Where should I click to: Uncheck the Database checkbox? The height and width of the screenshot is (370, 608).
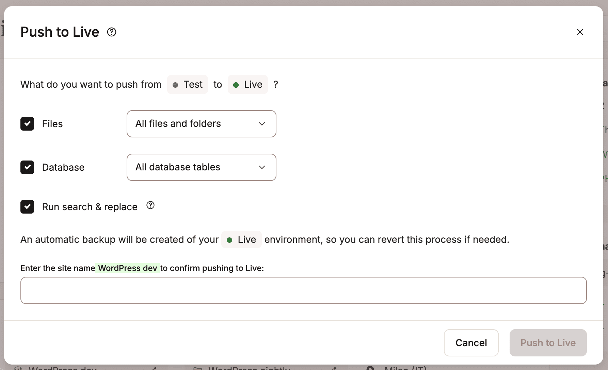27,167
